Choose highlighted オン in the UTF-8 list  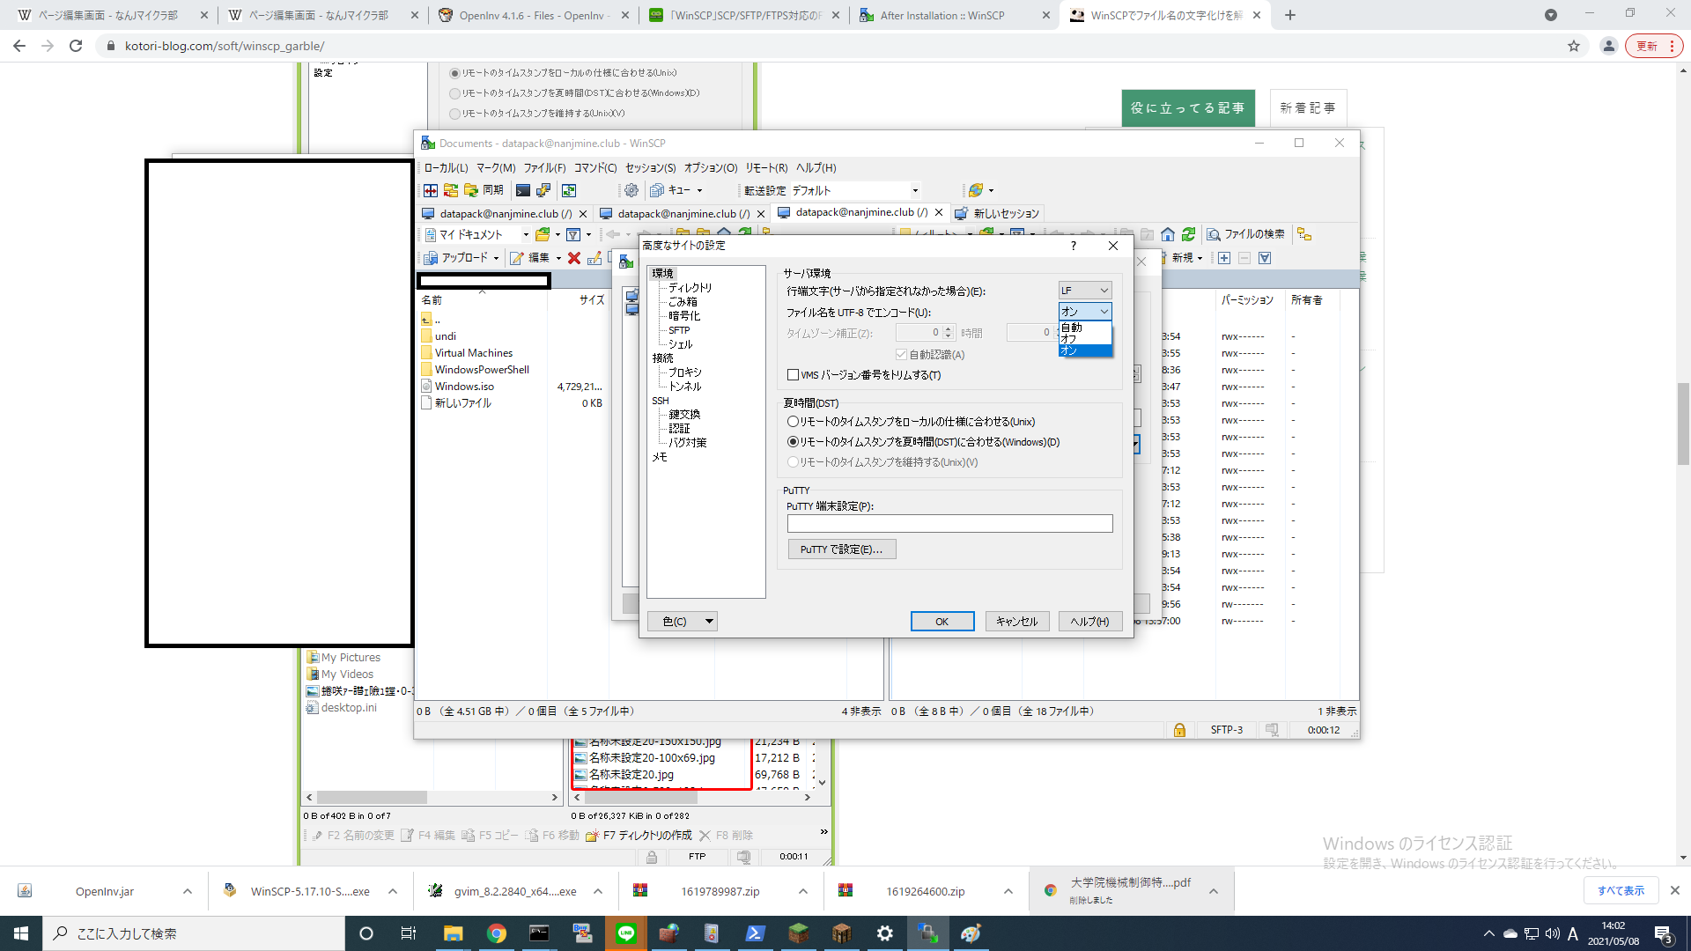click(x=1085, y=350)
